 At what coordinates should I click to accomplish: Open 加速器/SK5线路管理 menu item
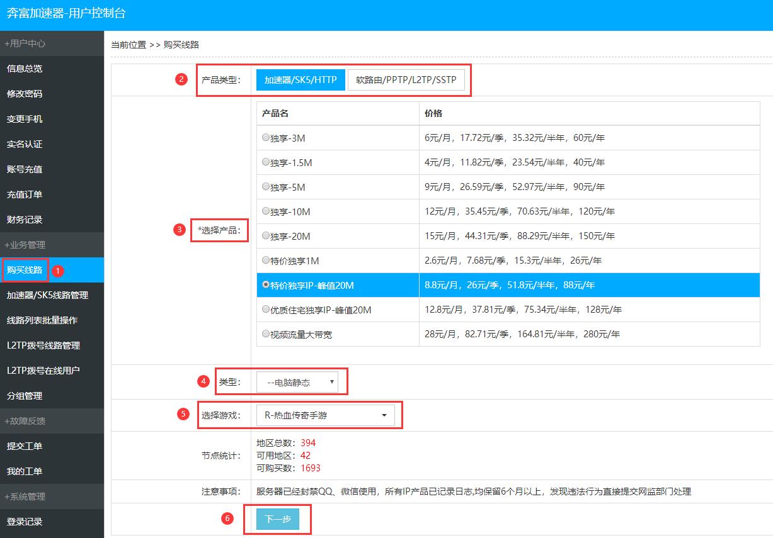pos(47,295)
